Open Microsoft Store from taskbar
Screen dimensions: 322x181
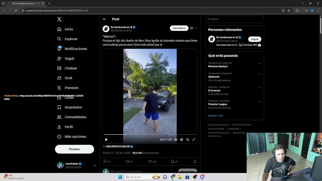[187, 177]
